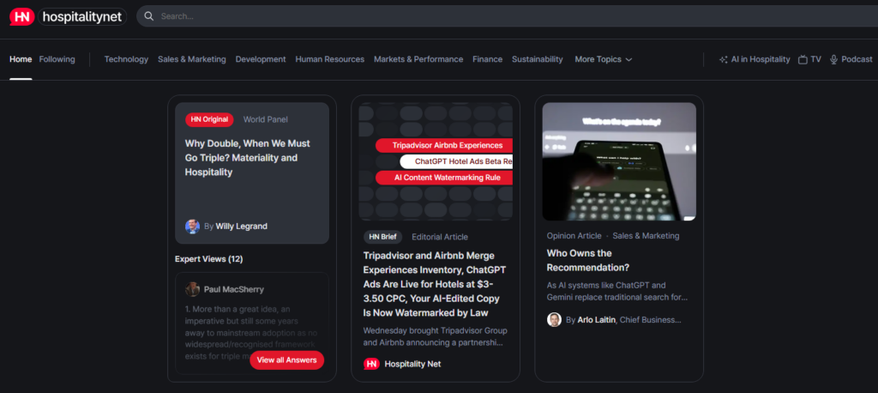Click the Opinion Article label
878x393 pixels.
(574, 236)
